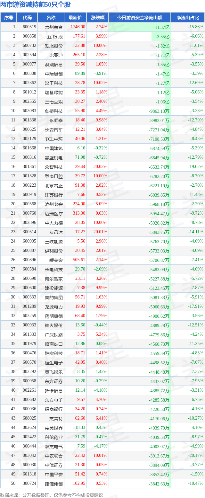The image size is (205, 498).
Task: Select stock name 长安汽车
Action: click(54, 130)
